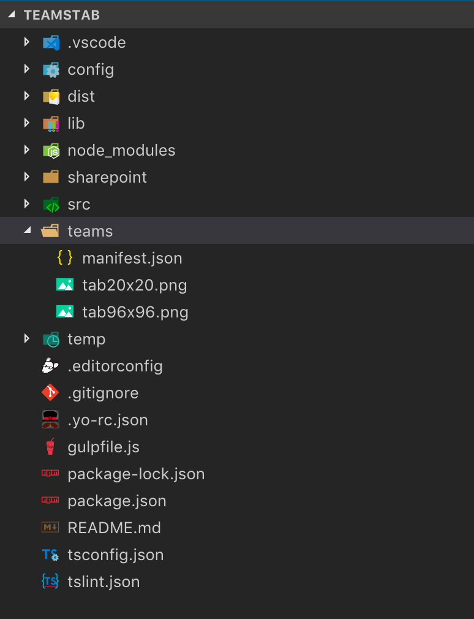
Task: Expand the node_modules folder arrow
Action: (x=26, y=150)
